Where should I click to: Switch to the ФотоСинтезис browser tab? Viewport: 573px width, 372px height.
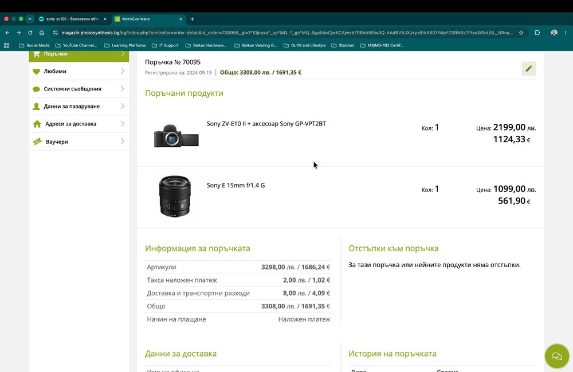pos(149,19)
